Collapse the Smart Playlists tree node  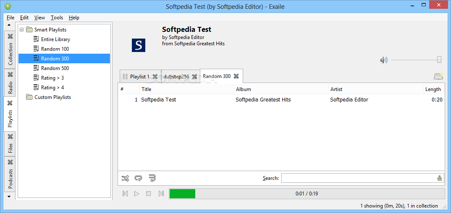pos(21,30)
